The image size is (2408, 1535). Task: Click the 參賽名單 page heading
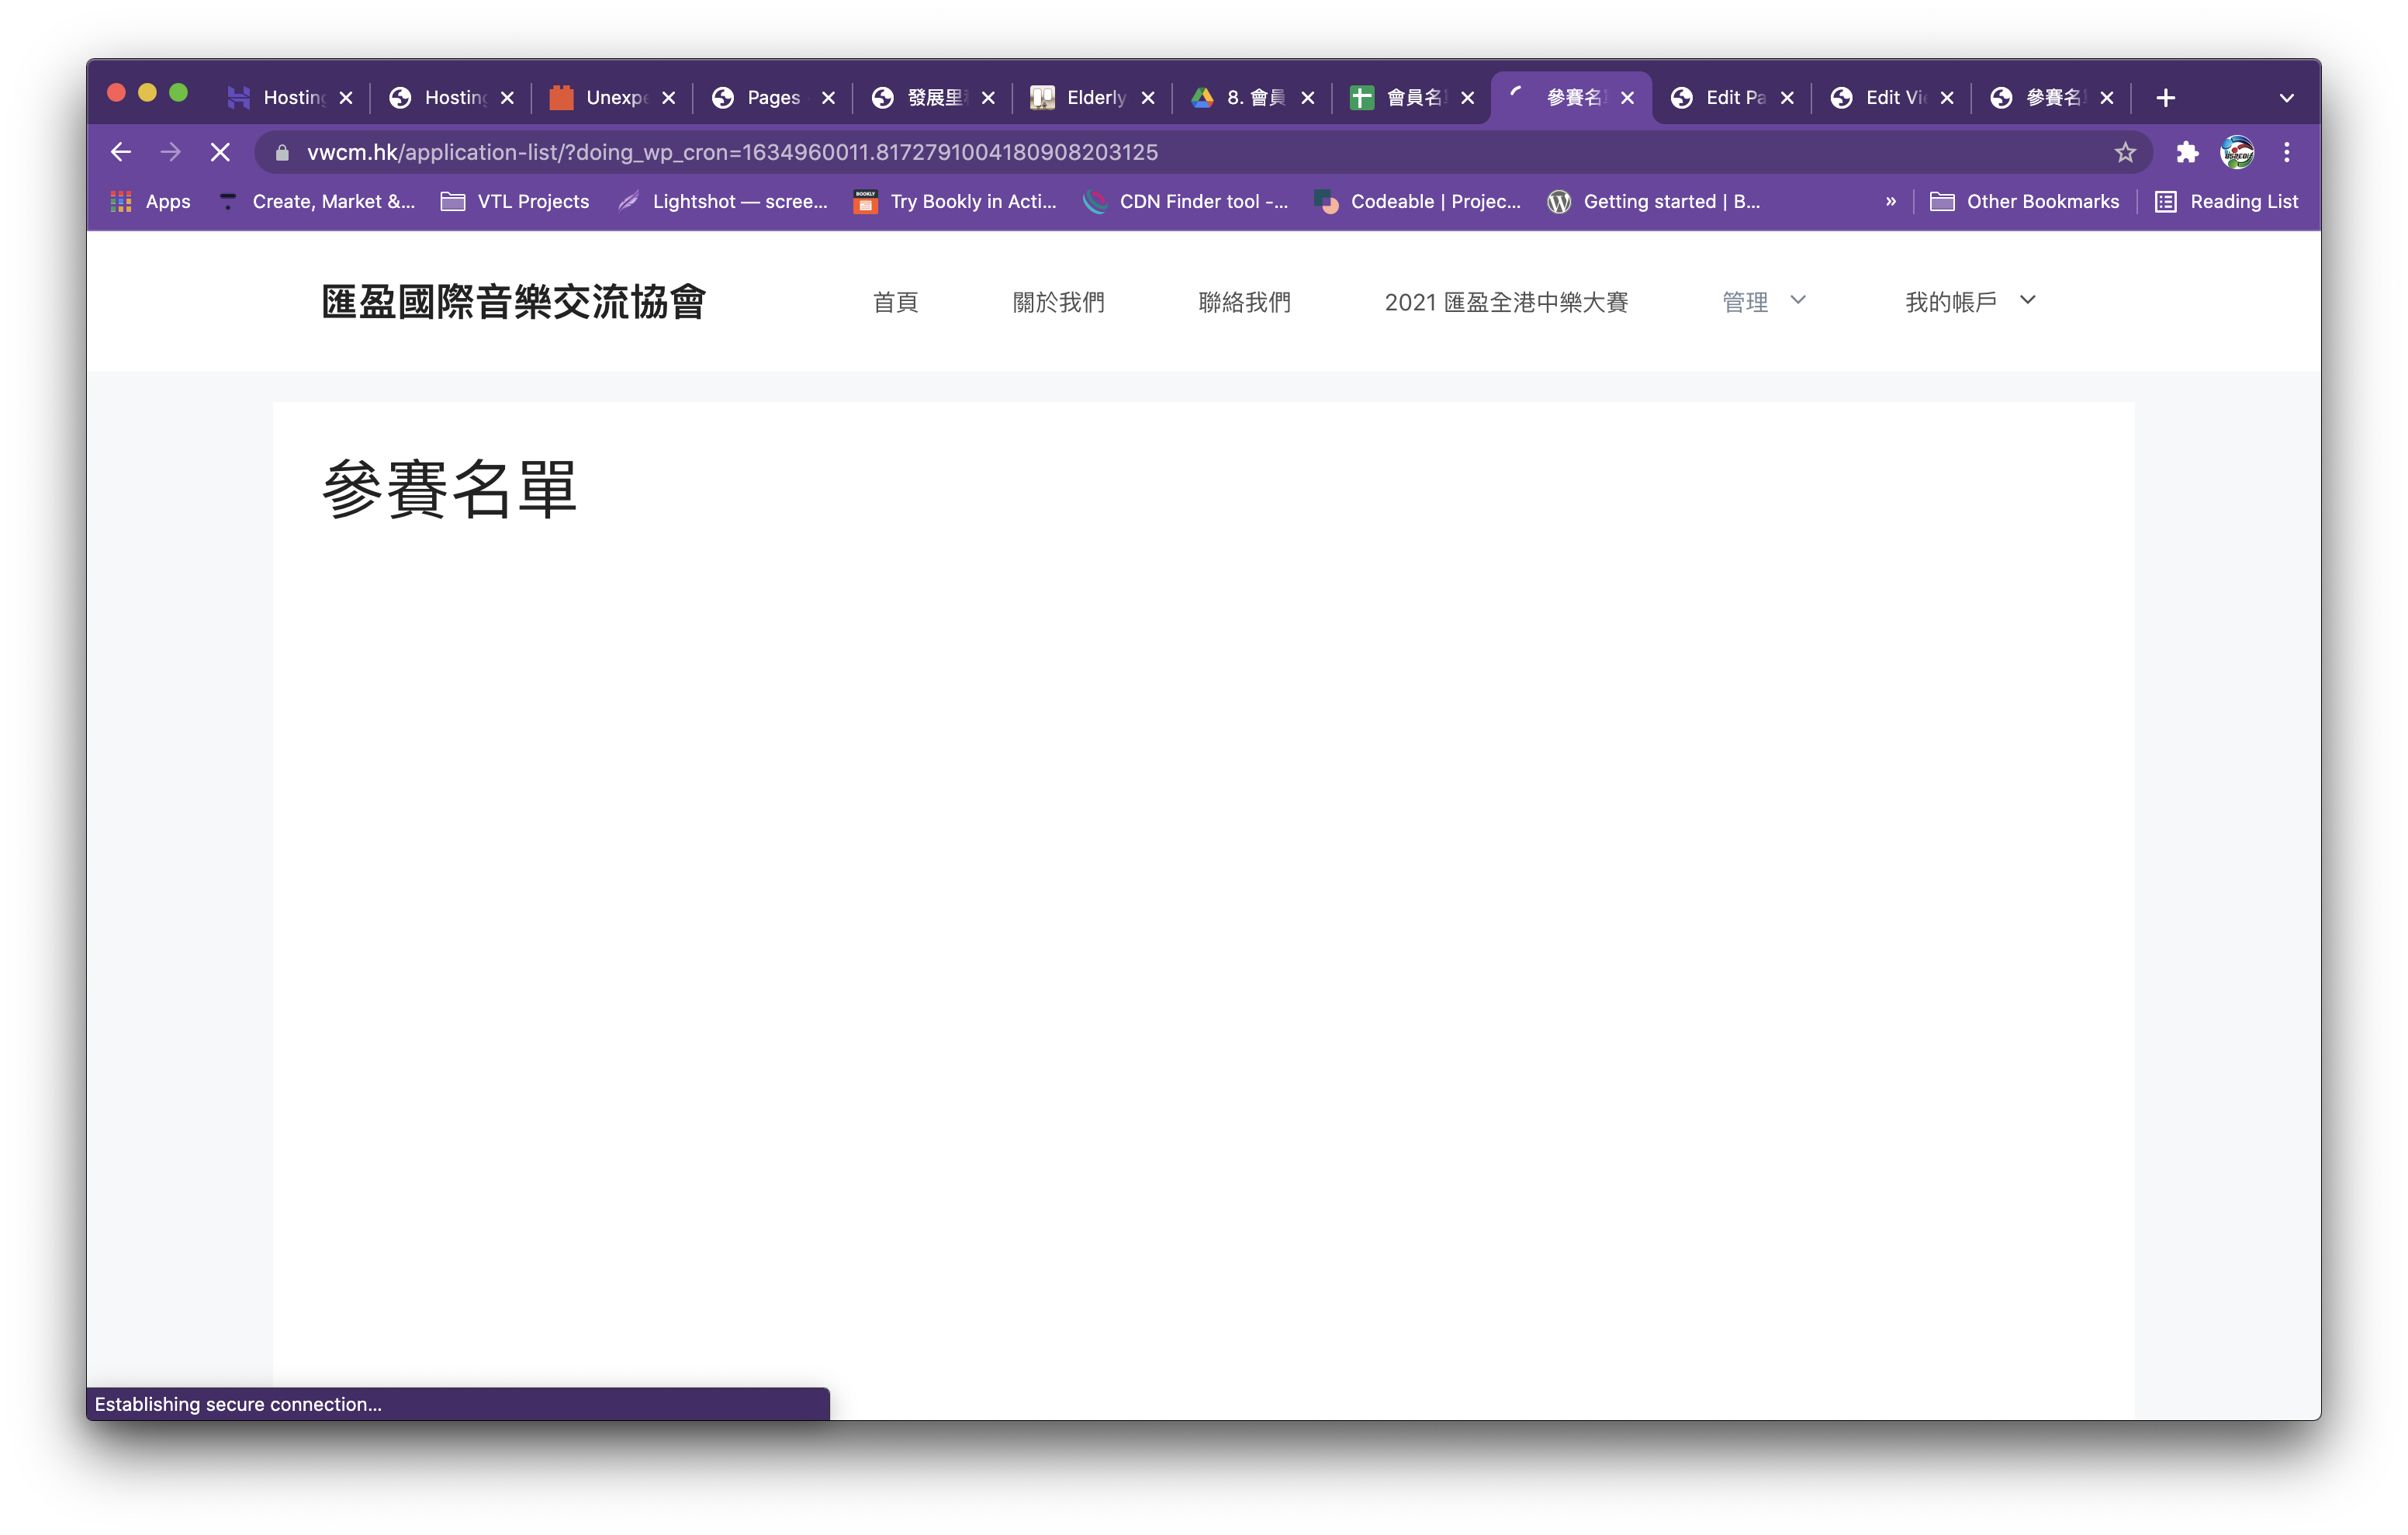coord(449,488)
